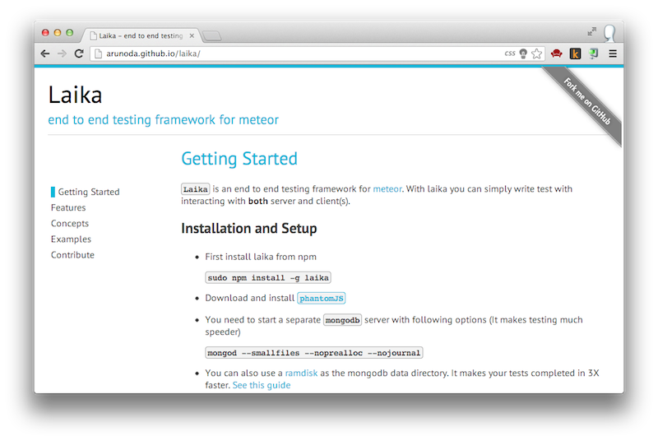Screen dimensions: 658x441
Task: Go to Concepts in the sidebar
Action: [x=70, y=223]
